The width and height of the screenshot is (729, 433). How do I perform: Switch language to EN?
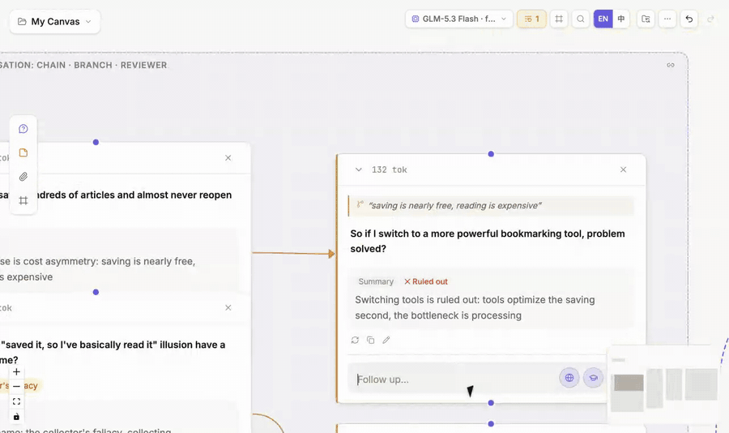[x=603, y=19]
